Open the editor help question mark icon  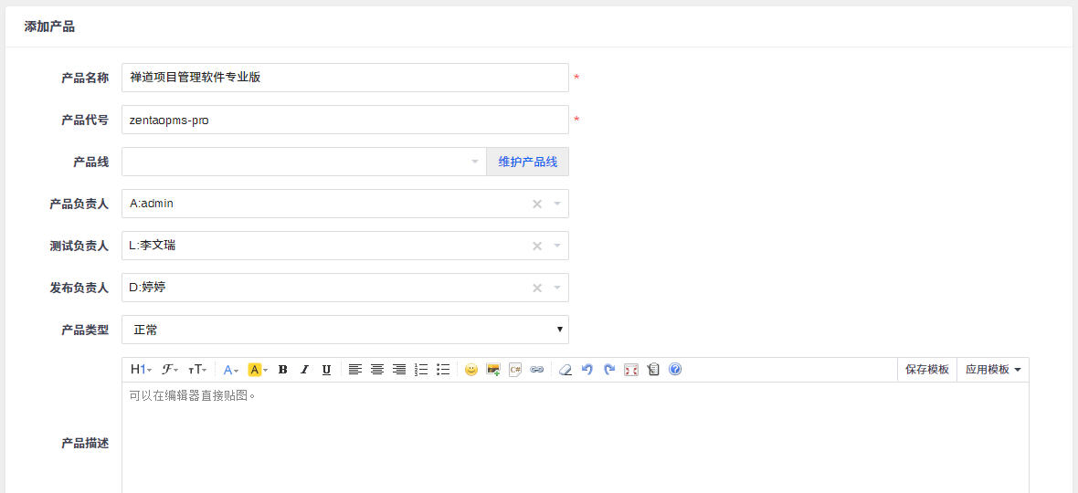[x=675, y=370]
